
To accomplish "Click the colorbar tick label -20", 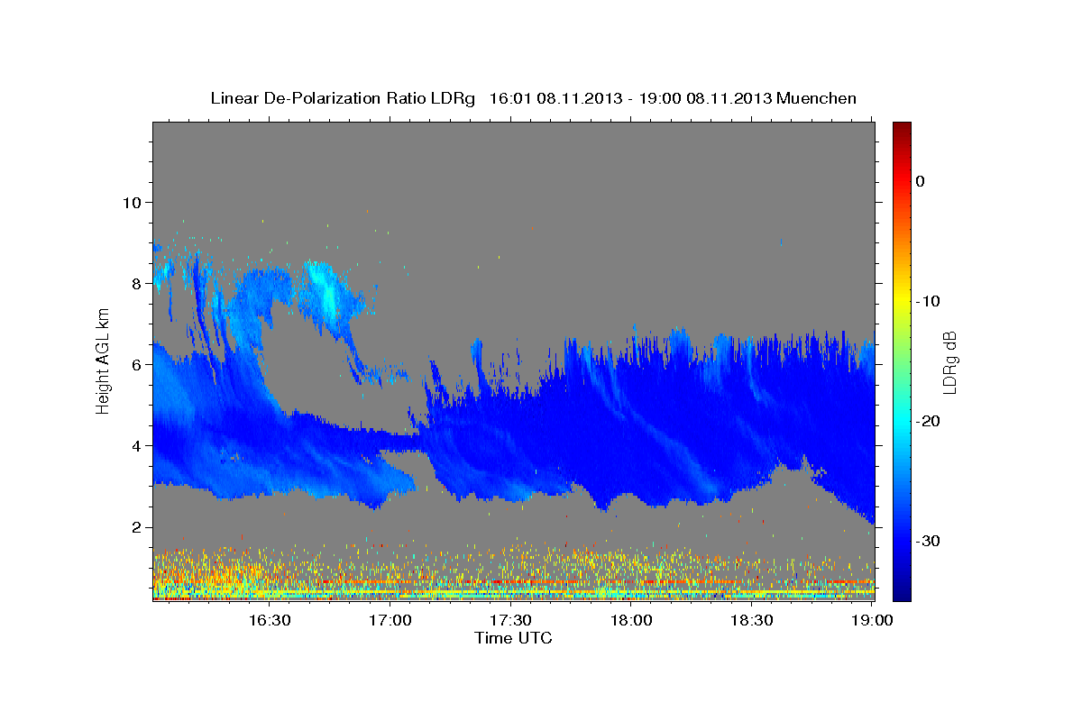I will 929,421.
